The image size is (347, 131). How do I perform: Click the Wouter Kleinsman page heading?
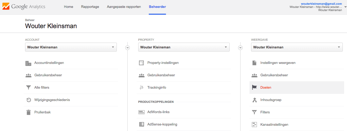pos(51,26)
